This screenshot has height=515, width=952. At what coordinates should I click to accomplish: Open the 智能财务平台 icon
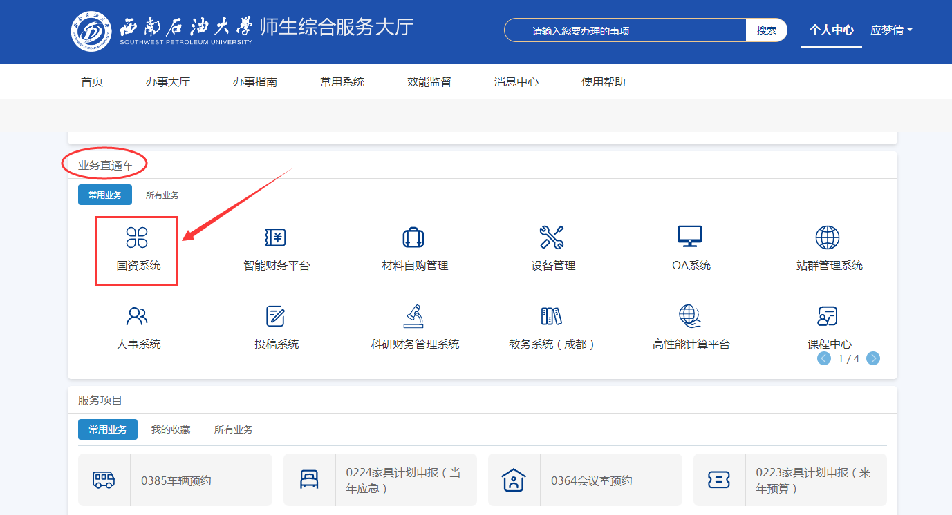[x=276, y=238]
